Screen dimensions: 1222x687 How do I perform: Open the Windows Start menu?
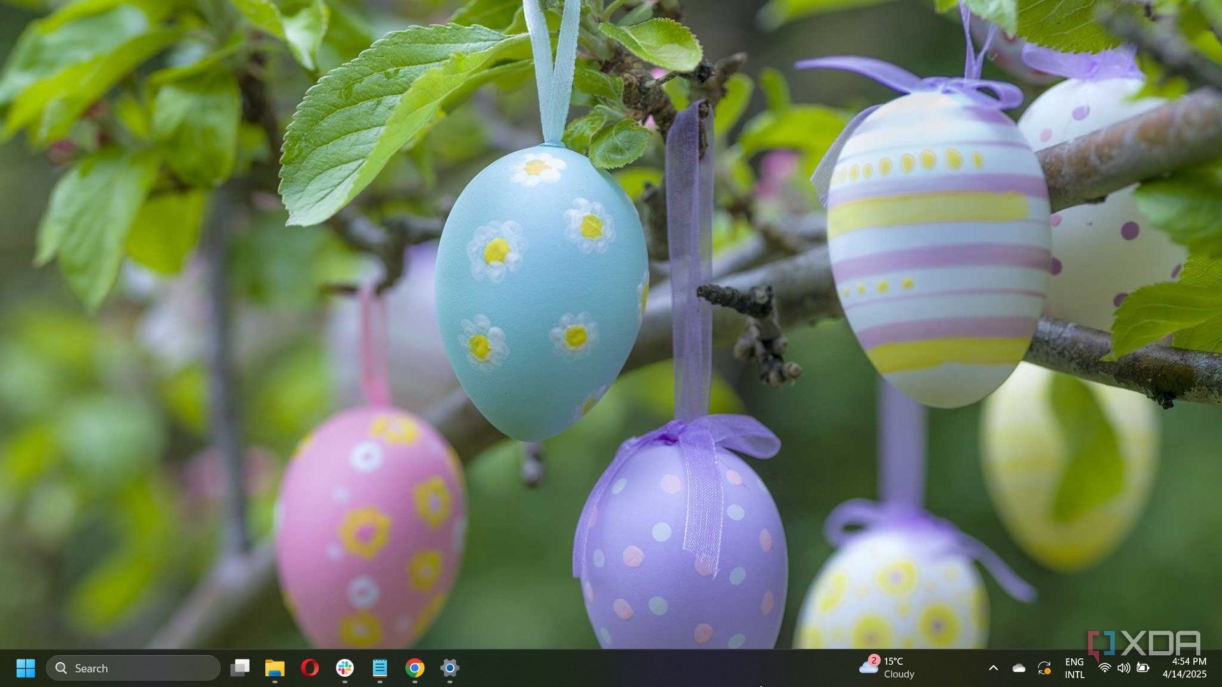click(25, 668)
